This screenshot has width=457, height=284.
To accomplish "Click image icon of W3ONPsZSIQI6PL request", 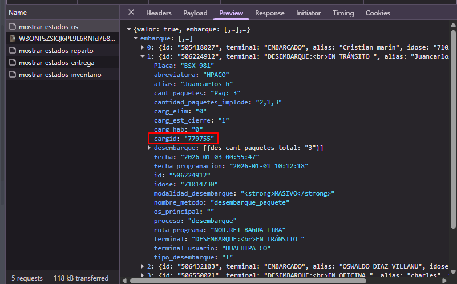I will pos(13,39).
